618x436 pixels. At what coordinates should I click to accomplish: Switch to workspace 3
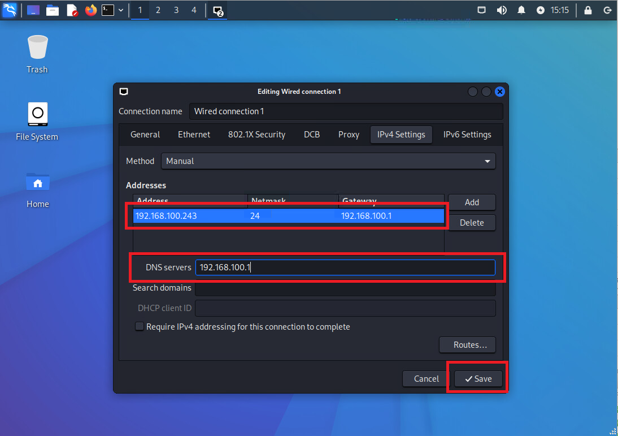(x=176, y=10)
